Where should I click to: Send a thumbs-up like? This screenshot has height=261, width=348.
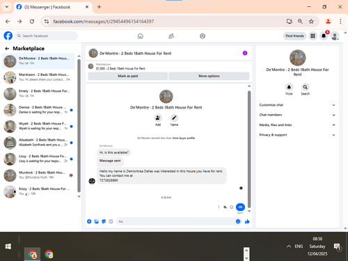click(247, 221)
